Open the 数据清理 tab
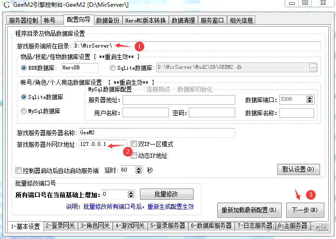The width and height of the screenshot is (336, 239). pyautogui.click(x=183, y=20)
